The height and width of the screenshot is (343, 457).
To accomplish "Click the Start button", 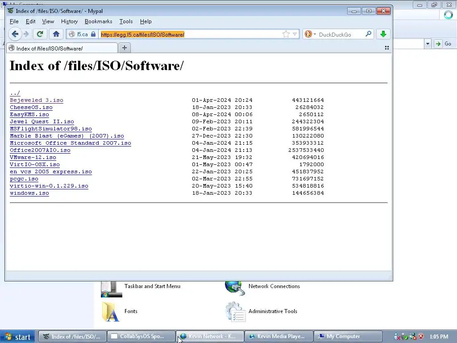I will pyautogui.click(x=17, y=337).
